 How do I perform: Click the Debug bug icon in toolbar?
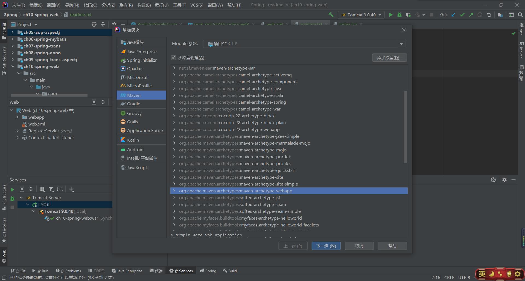coord(399,15)
